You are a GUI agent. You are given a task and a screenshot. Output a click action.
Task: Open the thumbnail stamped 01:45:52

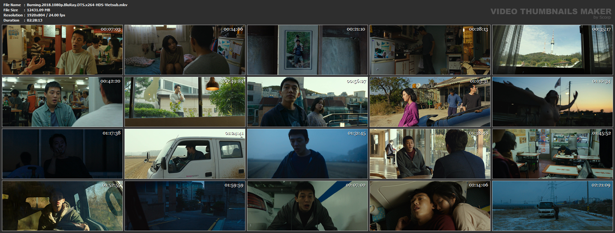553,154
